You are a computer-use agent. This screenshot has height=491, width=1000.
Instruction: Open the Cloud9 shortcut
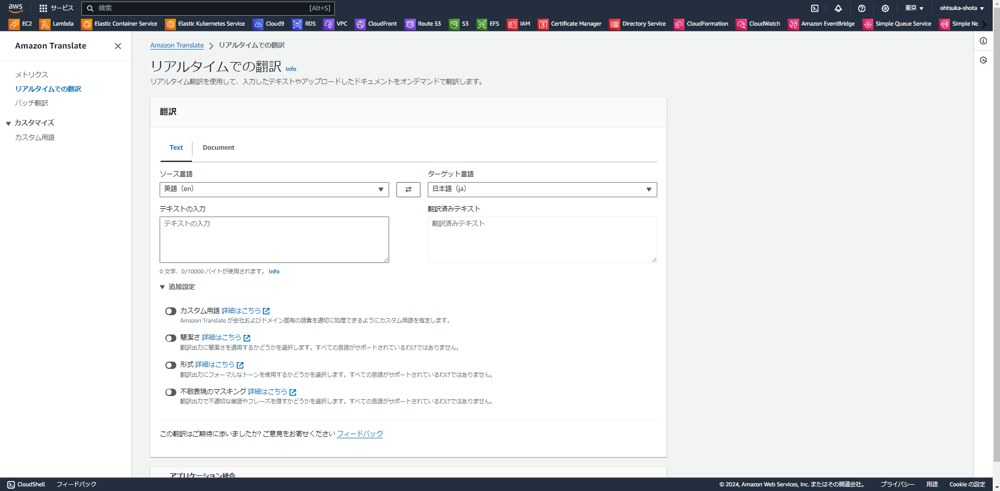pos(269,24)
